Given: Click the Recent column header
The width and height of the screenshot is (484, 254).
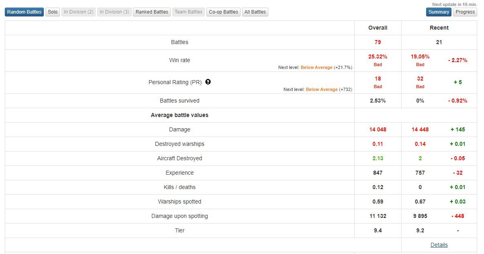Looking at the screenshot, I should (x=439, y=28).
